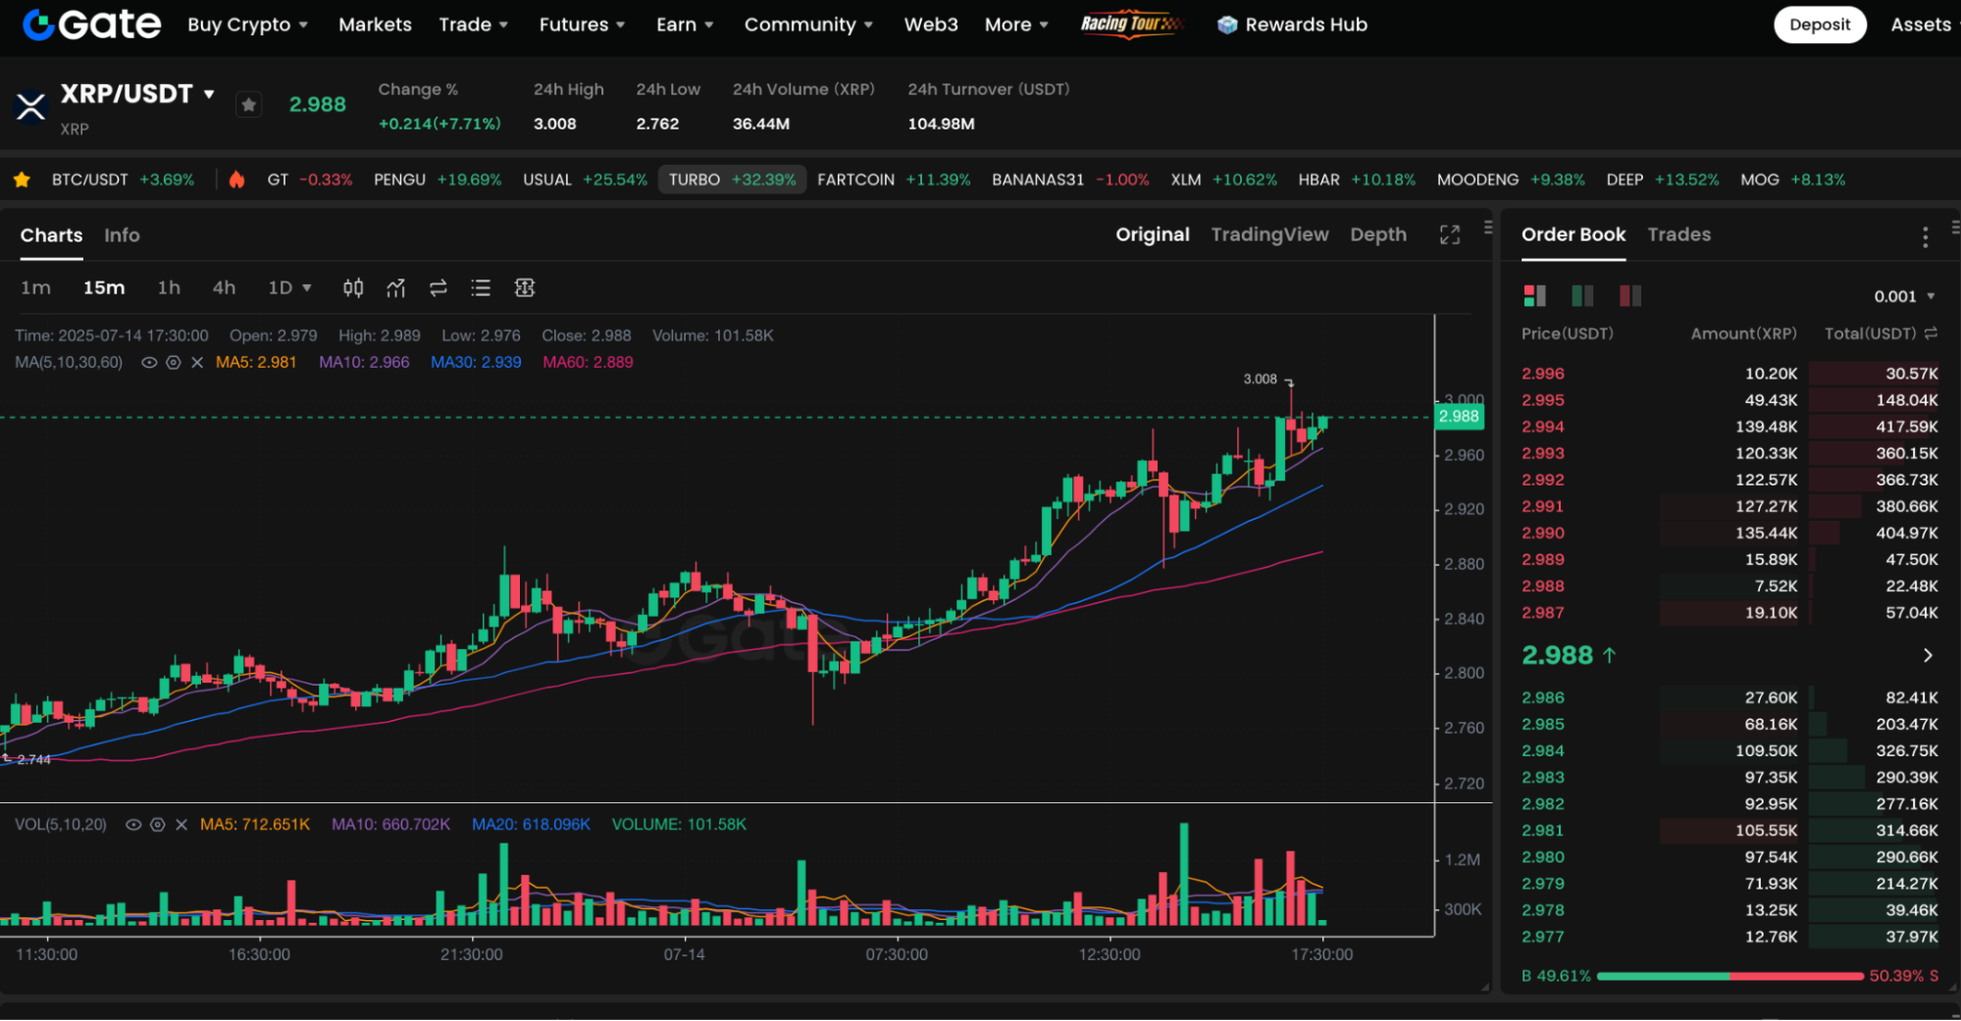The width and height of the screenshot is (1961, 1021).
Task: Click the 2.996 ask price row
Action: (x=1729, y=374)
